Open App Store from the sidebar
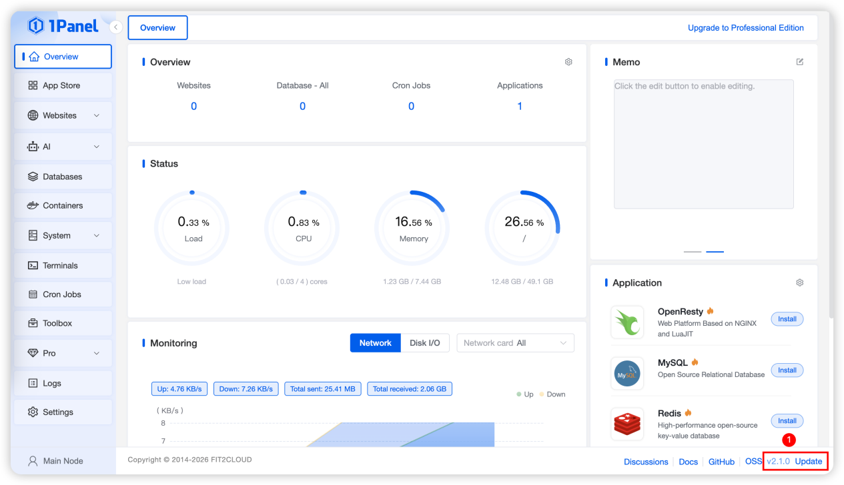 point(62,86)
